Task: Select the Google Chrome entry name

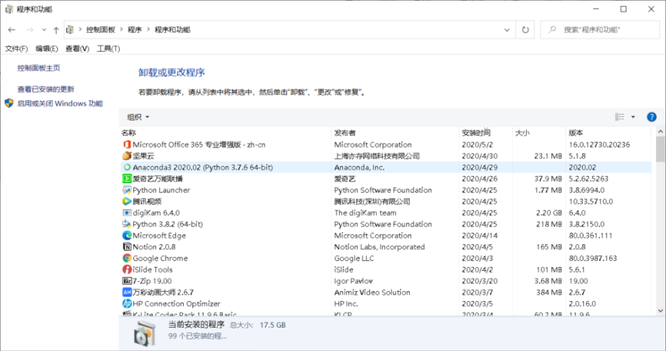Action: [x=160, y=258]
